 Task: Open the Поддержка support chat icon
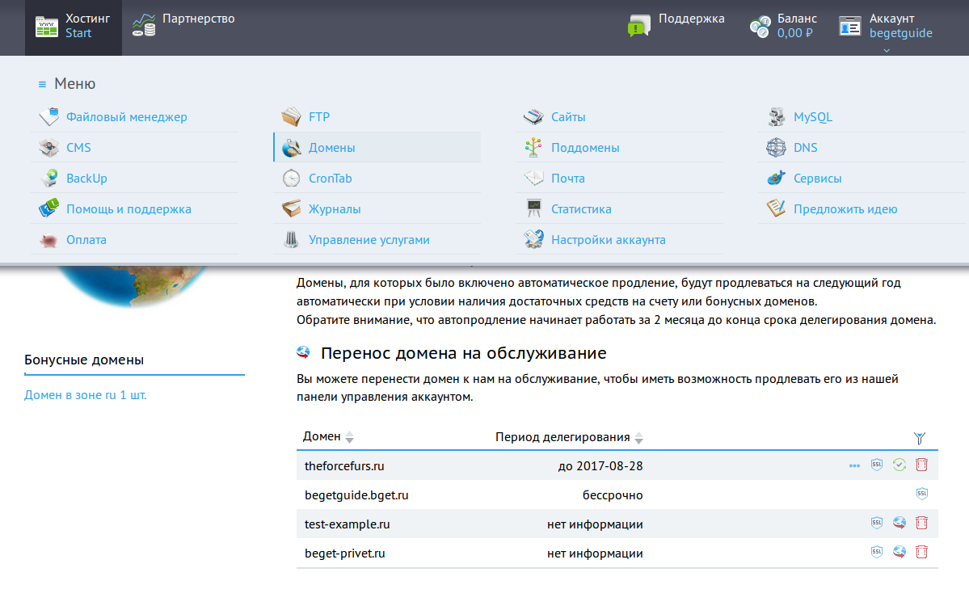pyautogui.click(x=638, y=26)
